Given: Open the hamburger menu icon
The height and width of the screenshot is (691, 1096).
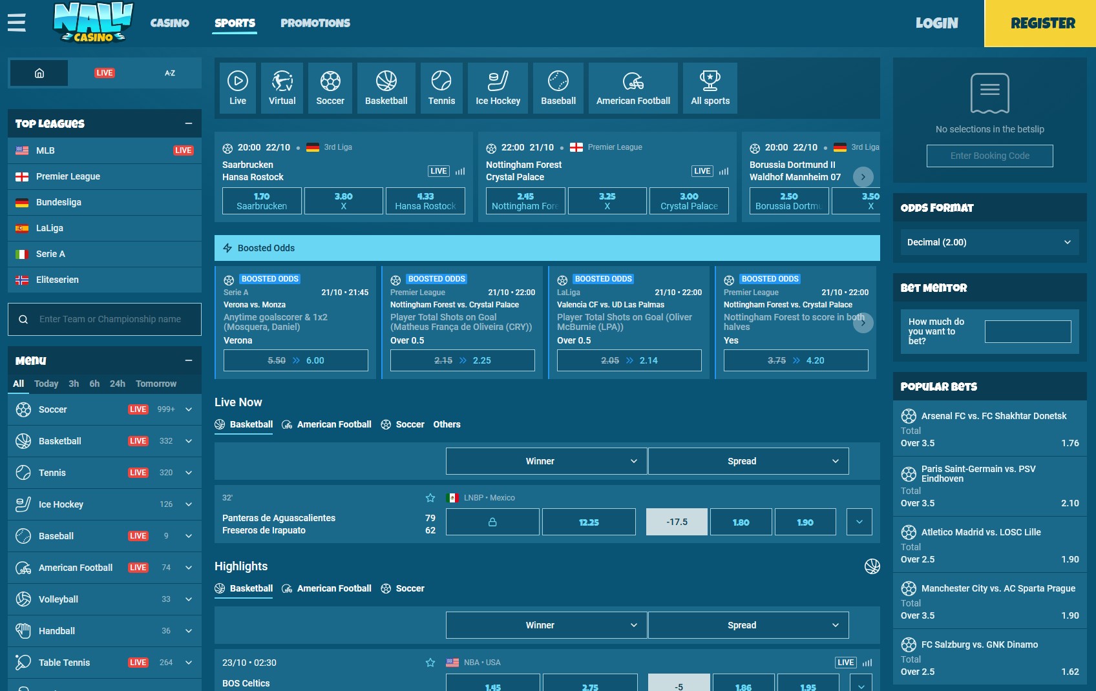Looking at the screenshot, I should click(17, 23).
